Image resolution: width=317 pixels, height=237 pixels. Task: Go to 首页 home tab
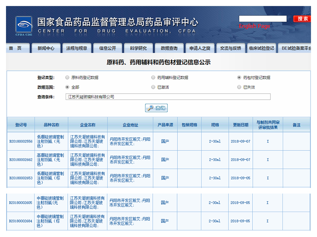coord(15,49)
